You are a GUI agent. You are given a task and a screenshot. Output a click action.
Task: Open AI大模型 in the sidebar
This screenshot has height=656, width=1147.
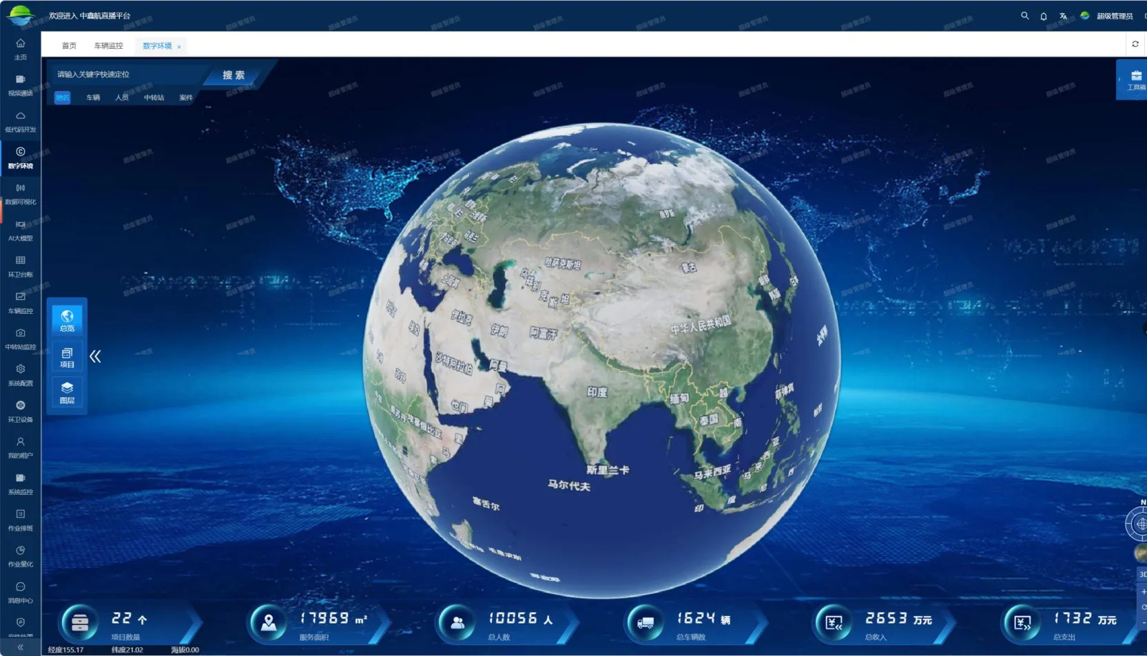point(21,230)
